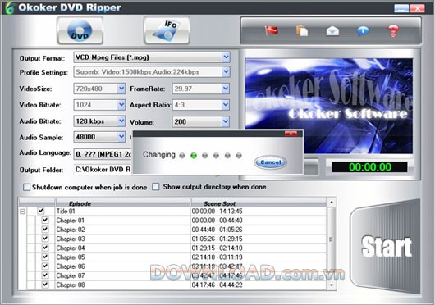This screenshot has height=305, width=435.
Task: Open the Profile Settings dropdown
Action: point(226,72)
